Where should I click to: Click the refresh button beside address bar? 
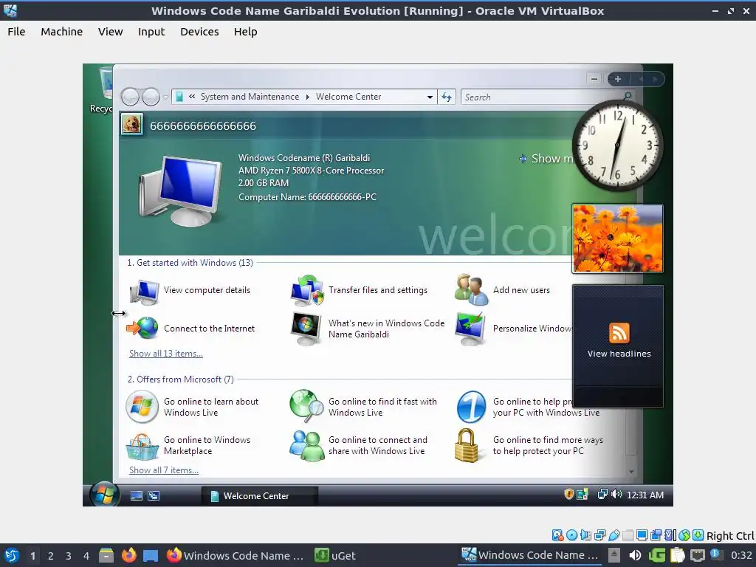click(447, 97)
